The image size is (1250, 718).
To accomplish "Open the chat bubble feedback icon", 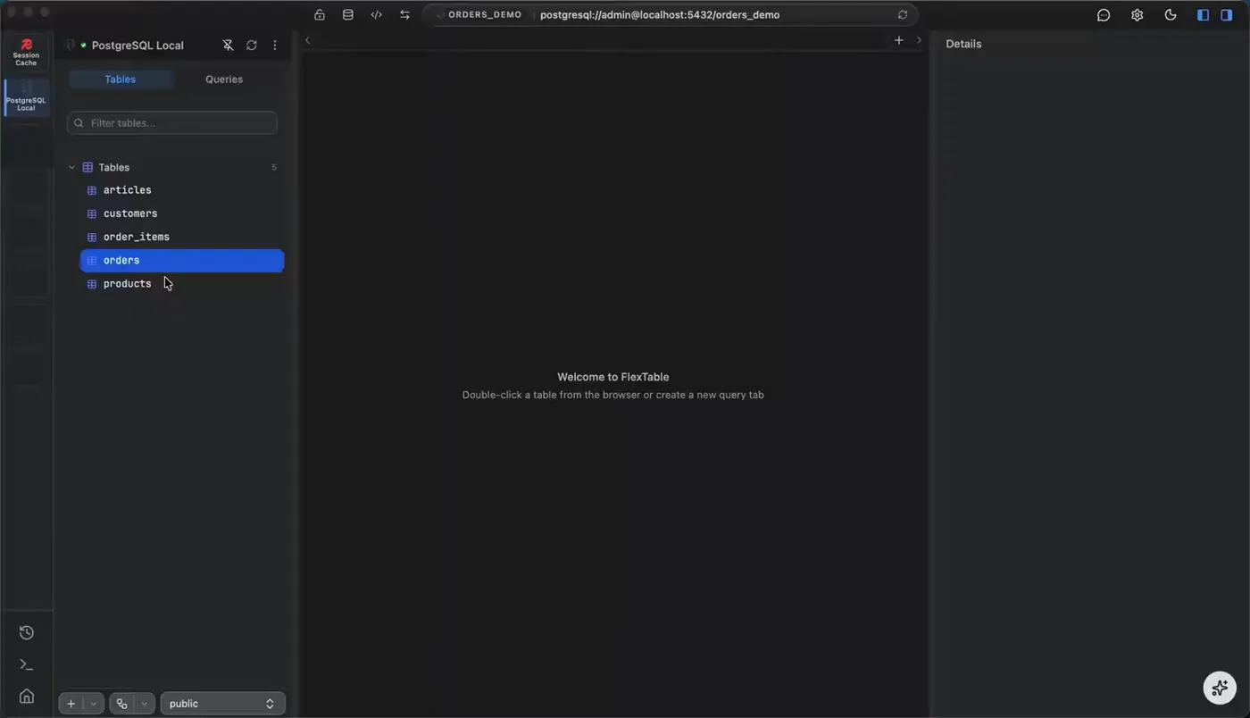I will click(1104, 15).
